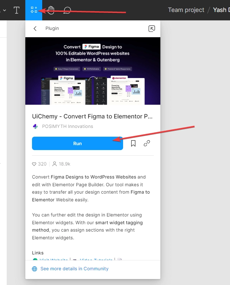The height and width of the screenshot is (285, 230).
Task: Run the UiChemy plugin
Action: pos(77,143)
